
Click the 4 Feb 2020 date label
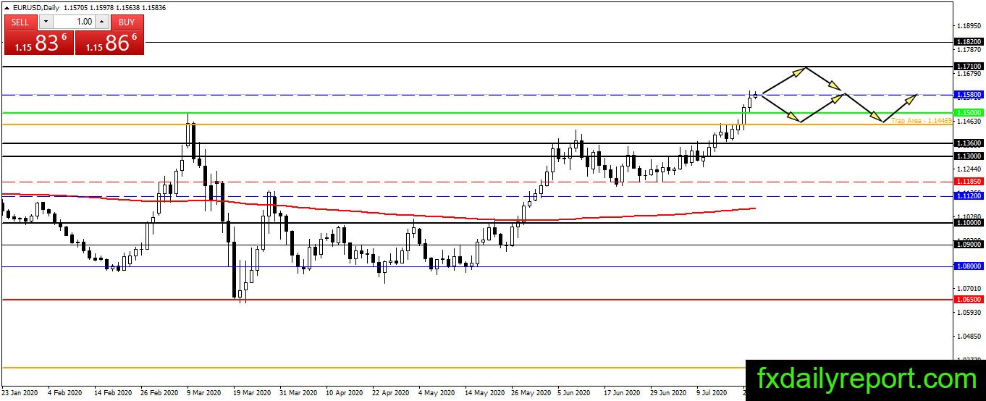pyautogui.click(x=64, y=393)
